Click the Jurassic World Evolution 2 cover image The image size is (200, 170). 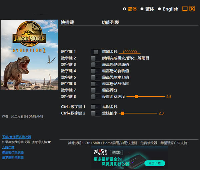point(29,55)
